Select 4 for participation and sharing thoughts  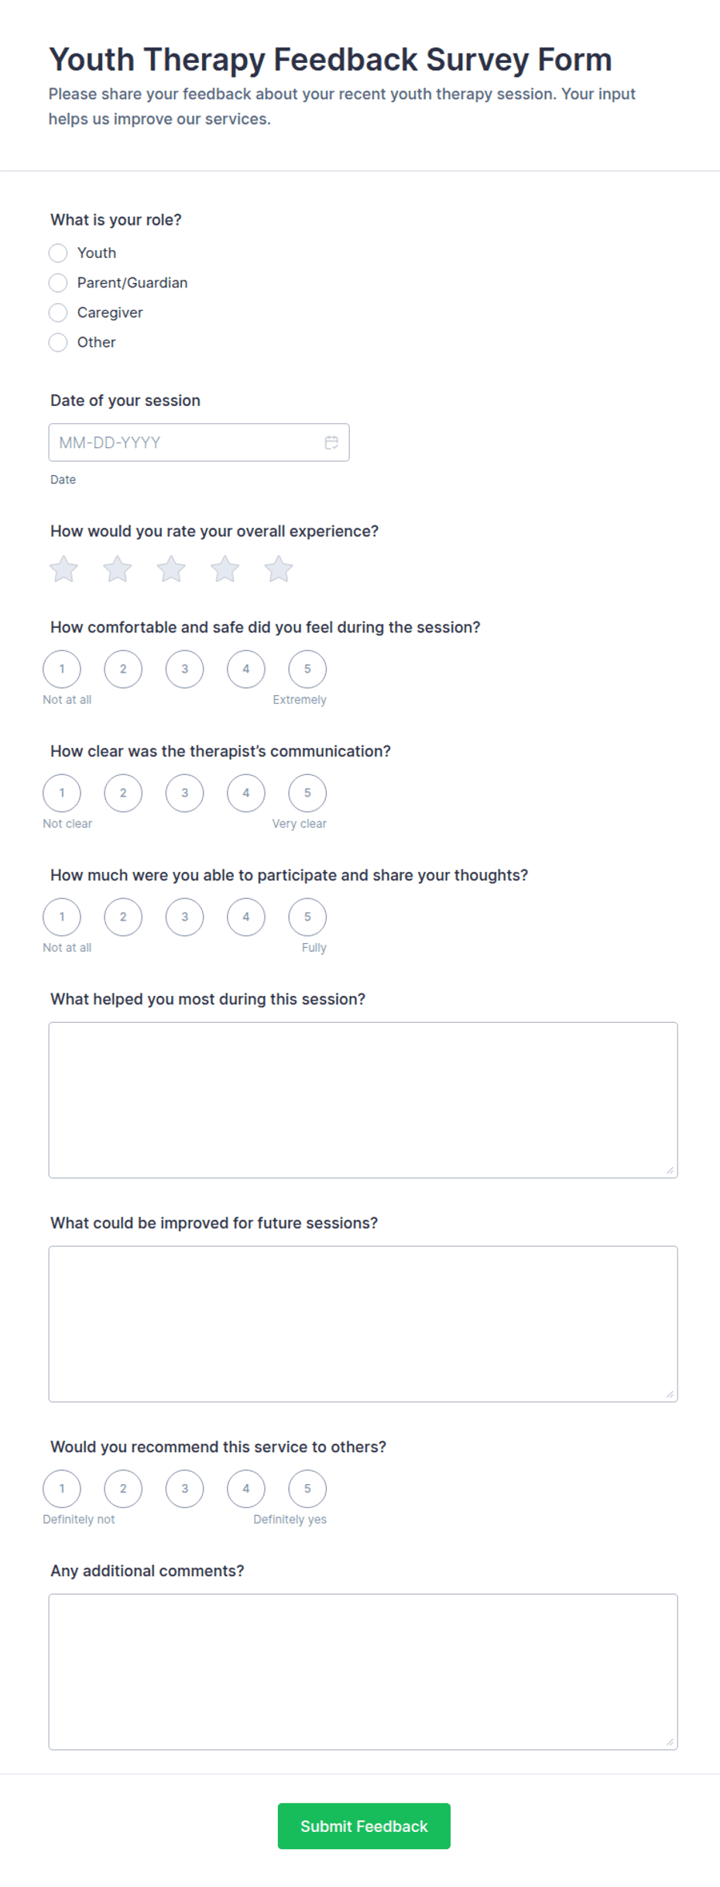pyautogui.click(x=246, y=918)
